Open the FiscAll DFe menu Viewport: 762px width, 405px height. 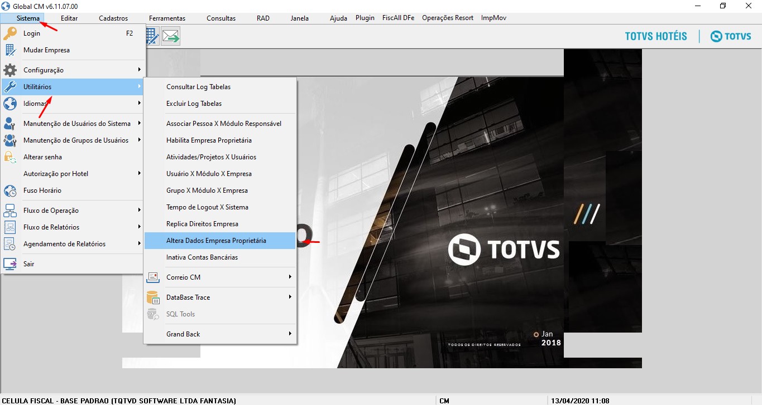click(399, 18)
